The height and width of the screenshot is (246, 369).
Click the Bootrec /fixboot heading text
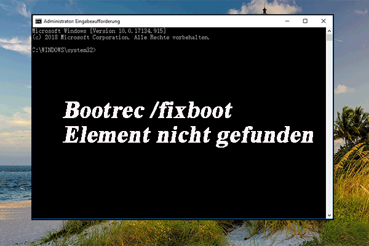coord(148,110)
